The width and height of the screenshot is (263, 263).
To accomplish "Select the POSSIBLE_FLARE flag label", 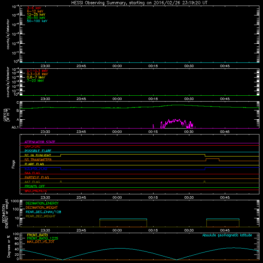I will pos(38,151).
